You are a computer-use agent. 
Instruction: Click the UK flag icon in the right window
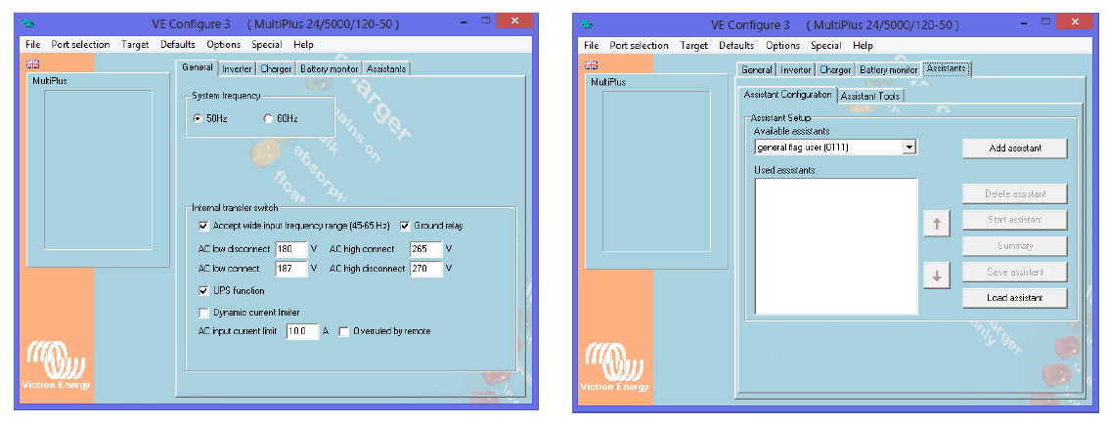[x=591, y=65]
